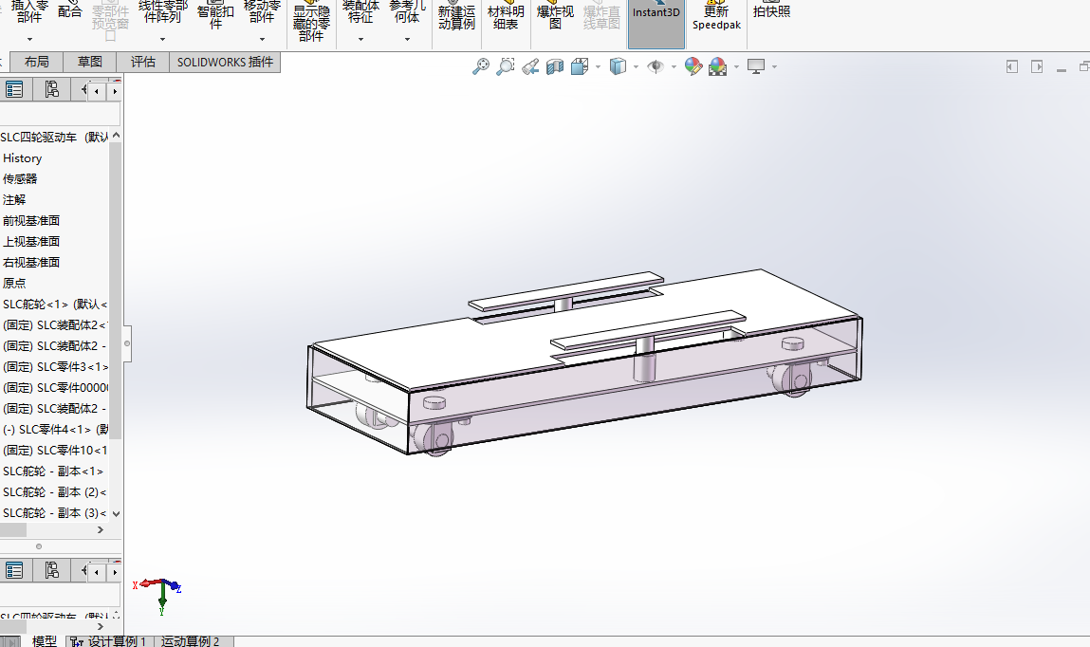Click 新建运动算例 (New Motion Study)
Screen dimensions: 1090x647
[456, 15]
